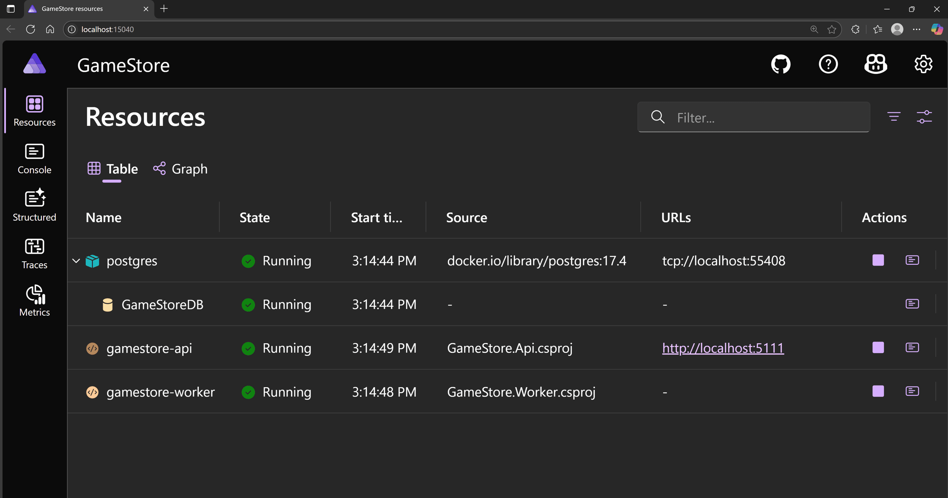This screenshot has height=498, width=948.
Task: Select the postgres resource name
Action: point(132,261)
